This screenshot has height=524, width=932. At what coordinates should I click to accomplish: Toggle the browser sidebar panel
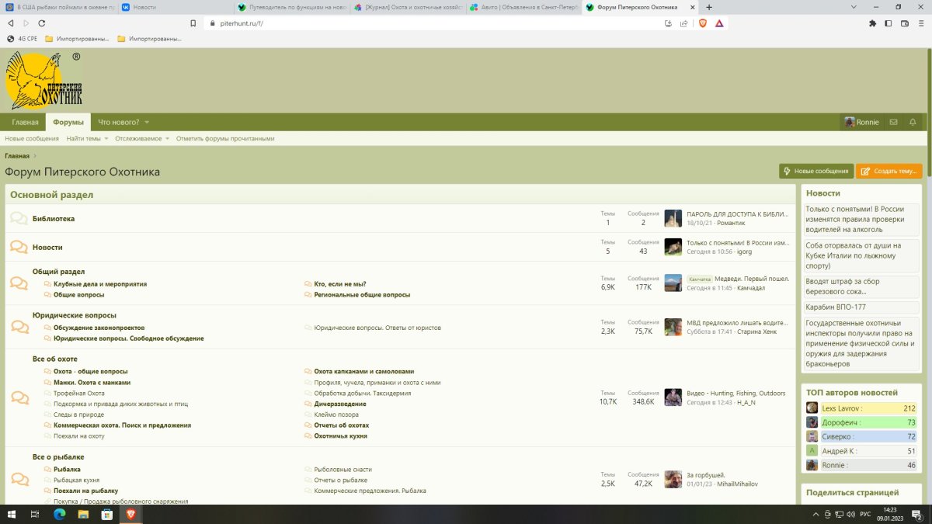(889, 23)
